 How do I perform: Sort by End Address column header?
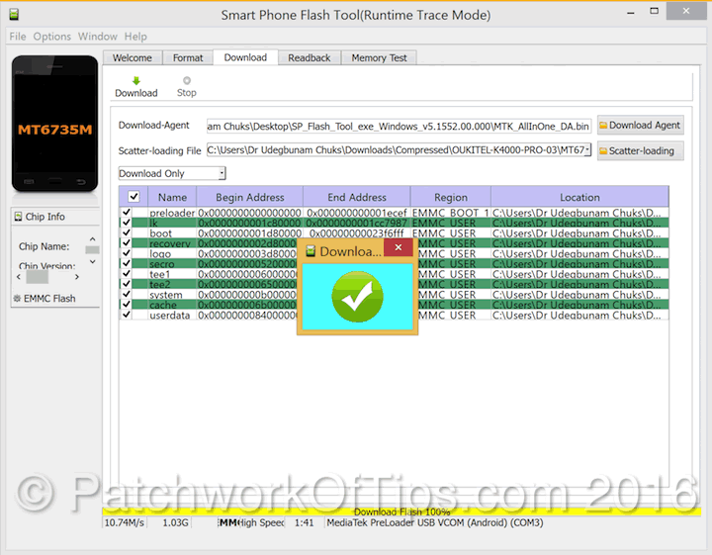coord(357,197)
